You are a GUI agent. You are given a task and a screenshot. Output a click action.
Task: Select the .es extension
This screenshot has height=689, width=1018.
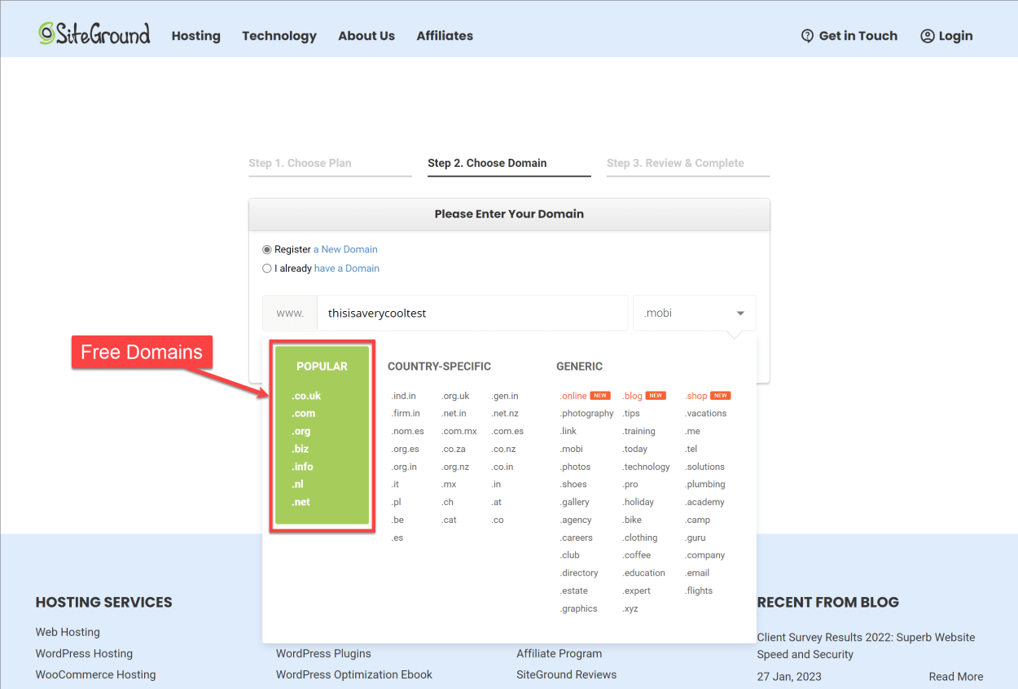tap(397, 538)
